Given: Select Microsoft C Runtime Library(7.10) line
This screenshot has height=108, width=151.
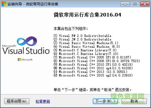Looking at the screenshot, I should (x=86, y=54).
